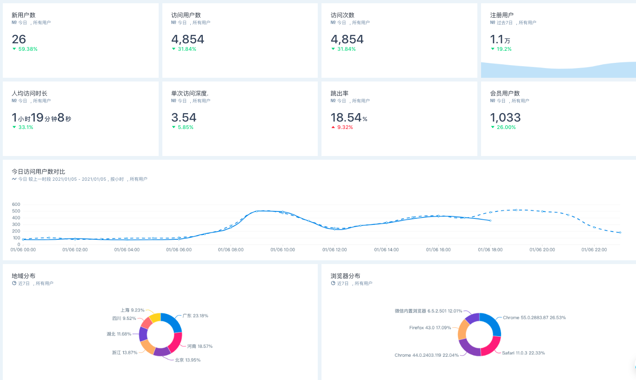Click the 01/06 18:00 axis label

[x=490, y=250]
